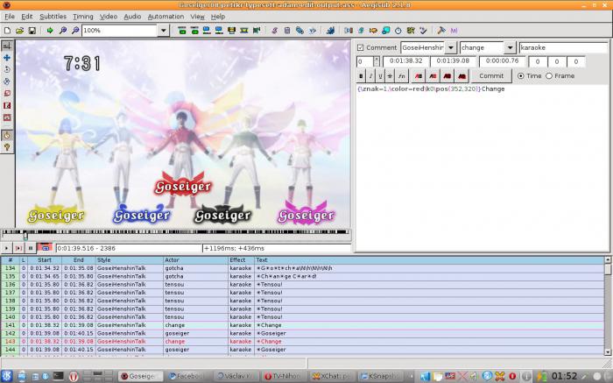Viewport: 613px width, 383px height.
Task: Toggle strikeout formatting button
Action: click(x=390, y=76)
